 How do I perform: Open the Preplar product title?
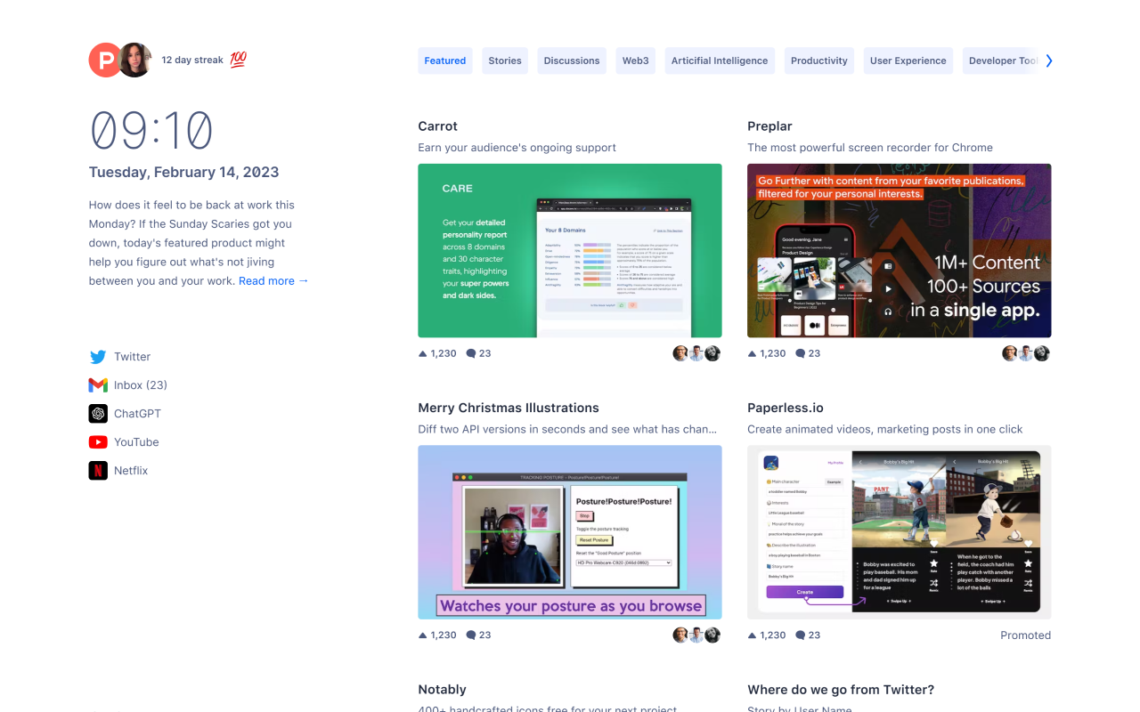(x=770, y=126)
